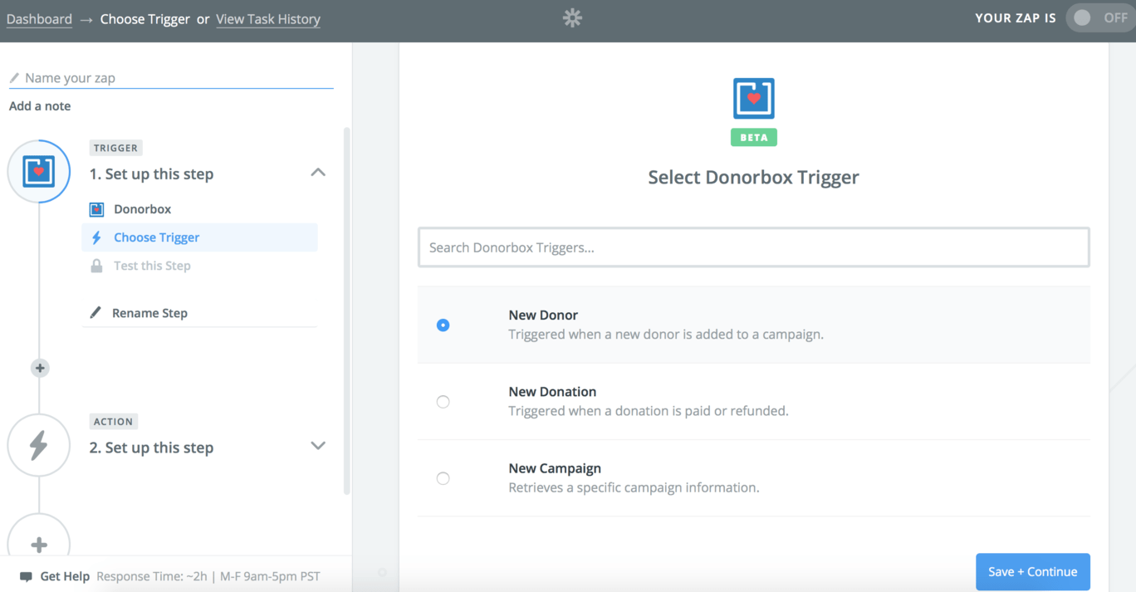
Task: Click the '2. Set up this step' heading
Action: (x=151, y=448)
